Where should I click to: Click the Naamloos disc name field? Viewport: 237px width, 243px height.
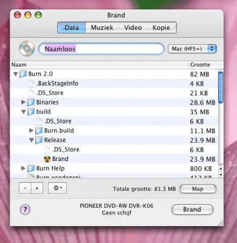101,49
